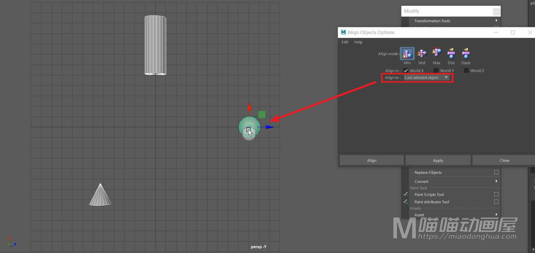
Task: Click the persp -Y camera label
Action: (259, 247)
